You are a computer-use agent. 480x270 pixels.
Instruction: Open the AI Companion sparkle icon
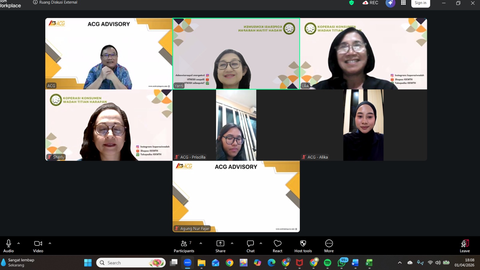pos(390,3)
